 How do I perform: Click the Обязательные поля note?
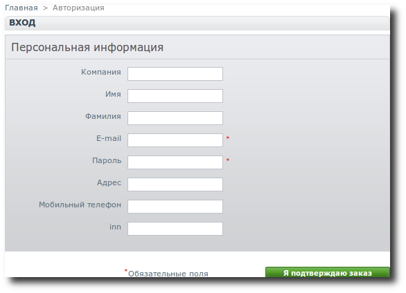tap(168, 274)
